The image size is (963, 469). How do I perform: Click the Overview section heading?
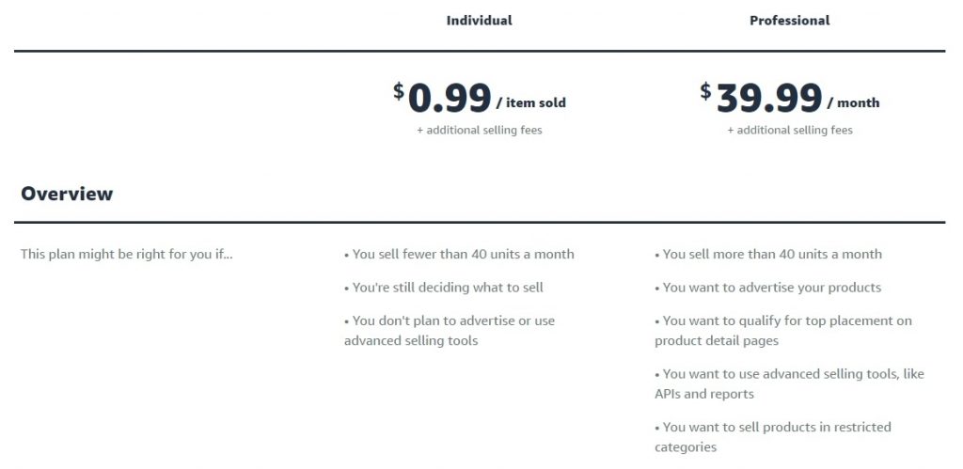coord(67,194)
